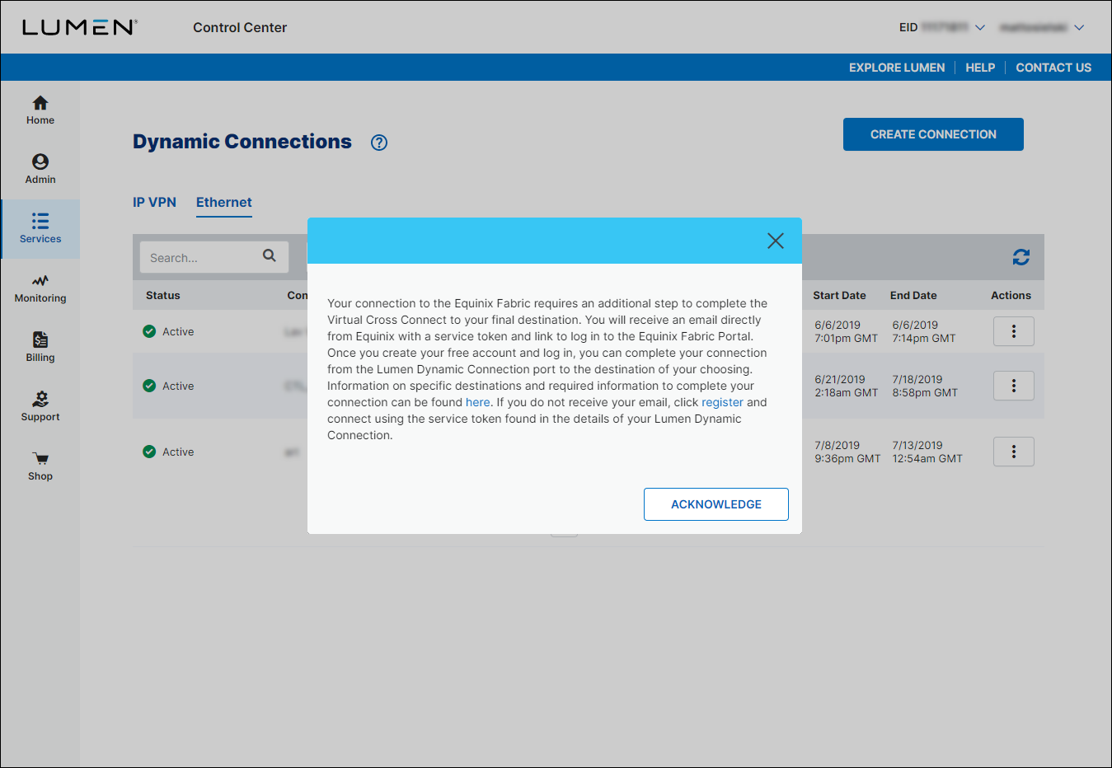Click end date 7/18/2019 8:58pm GMT
This screenshot has height=768, width=1112.
click(x=925, y=386)
